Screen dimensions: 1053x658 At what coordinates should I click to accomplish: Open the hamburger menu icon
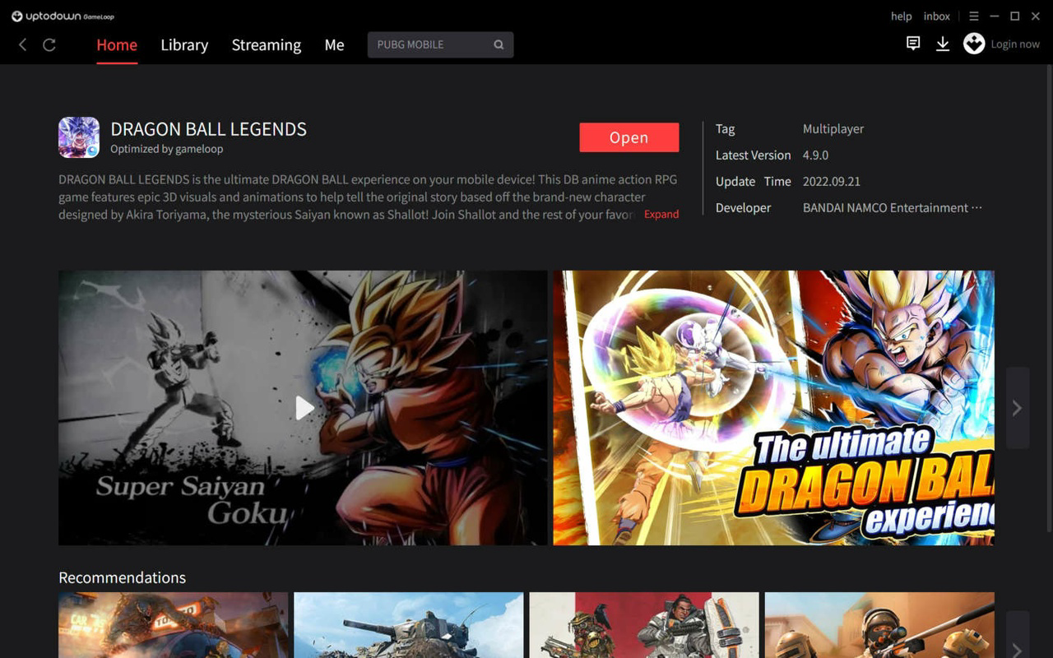point(974,16)
